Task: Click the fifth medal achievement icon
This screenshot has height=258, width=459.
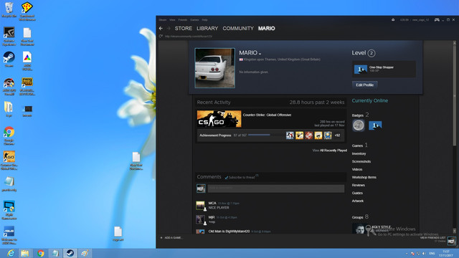Action: [328, 135]
